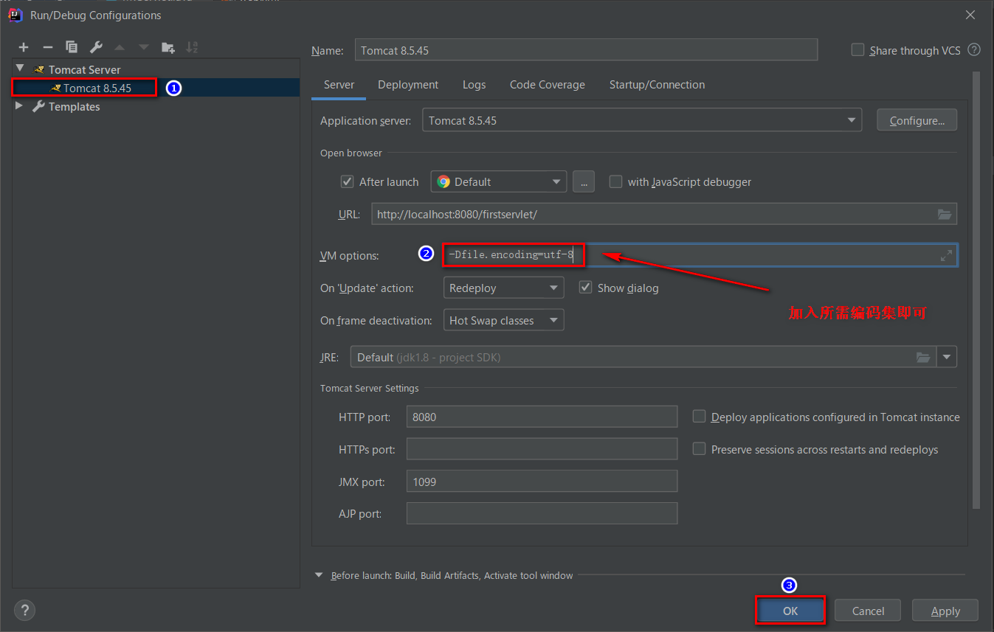Viewport: 994px width, 632px height.
Task: Enable Preserve sessions across restarts and redeploys
Action: [699, 449]
